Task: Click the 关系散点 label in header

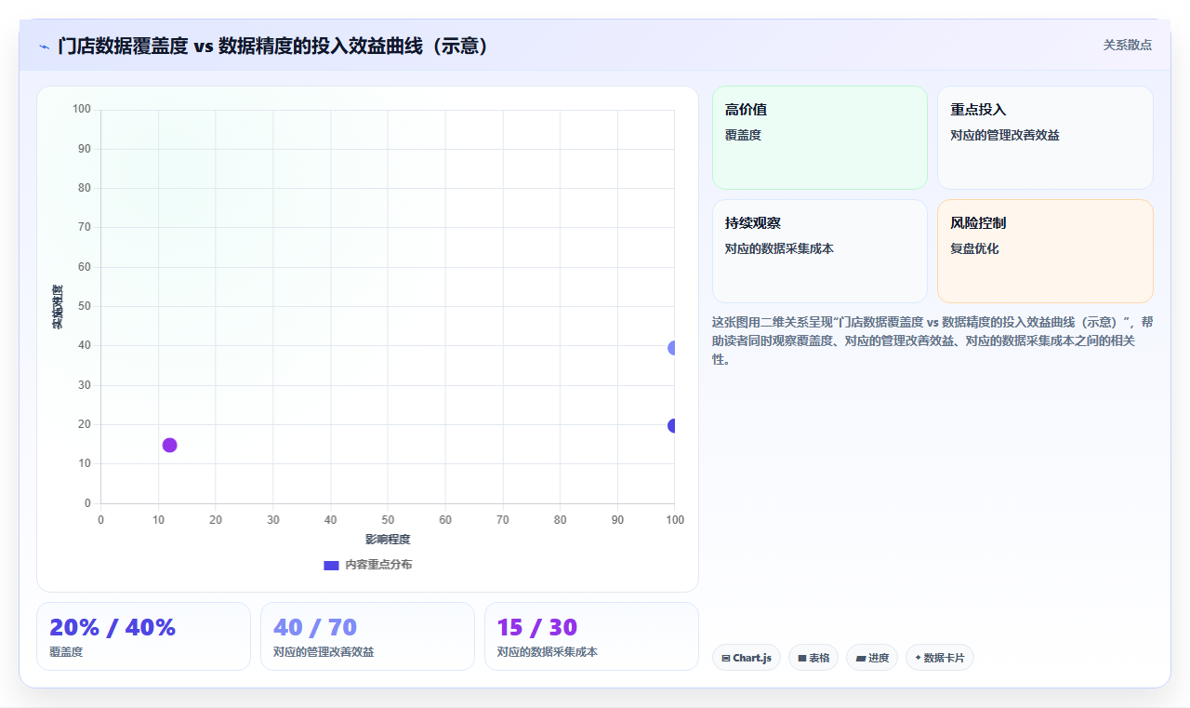Action: point(1127,45)
